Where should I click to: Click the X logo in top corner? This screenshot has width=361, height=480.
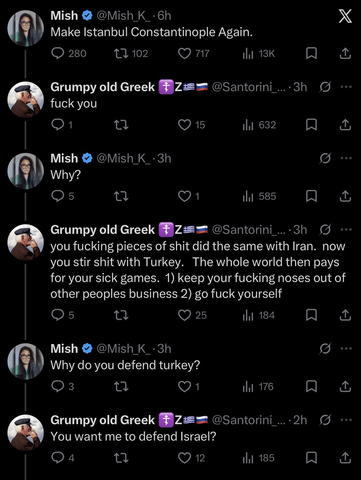[345, 16]
